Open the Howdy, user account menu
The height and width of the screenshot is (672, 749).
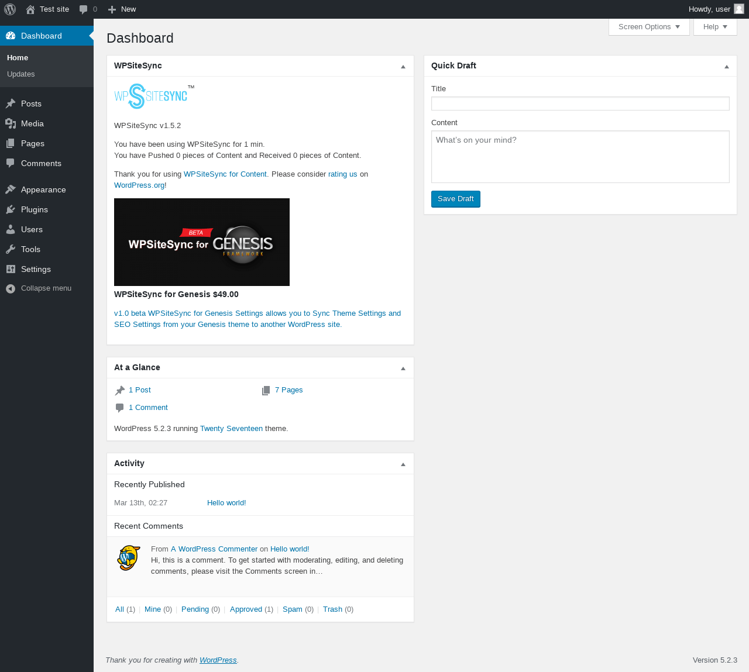[716, 9]
